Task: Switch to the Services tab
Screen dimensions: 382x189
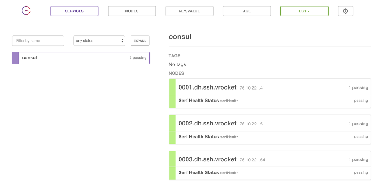Action: [x=74, y=11]
